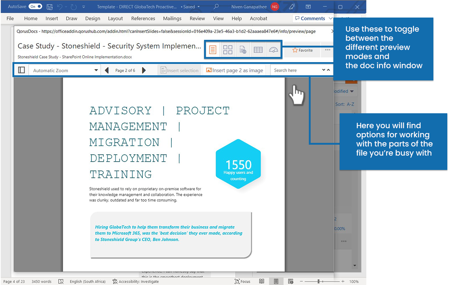Switch to thumbnail grid preview mode
Screen dimensions: 455x285
pyautogui.click(x=227, y=49)
